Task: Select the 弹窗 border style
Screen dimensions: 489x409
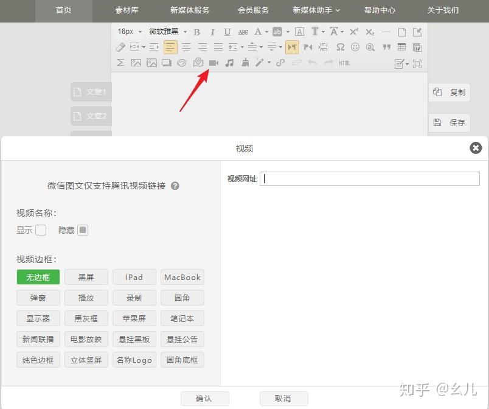Action: click(x=38, y=298)
